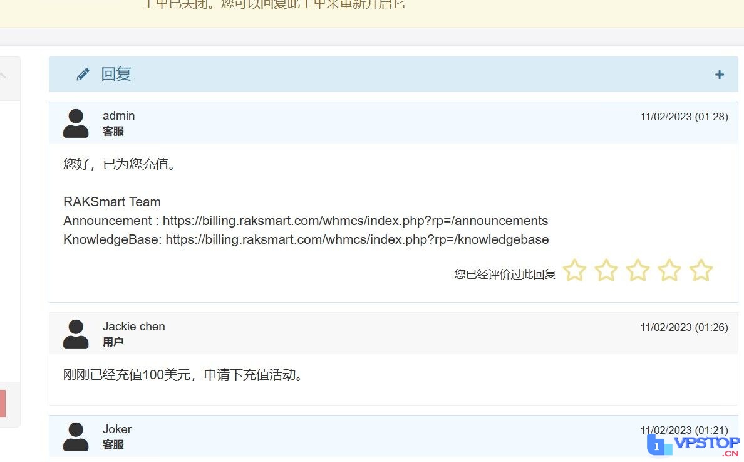
Task: Click the RAKSmart Team signature text
Action: [x=112, y=202]
